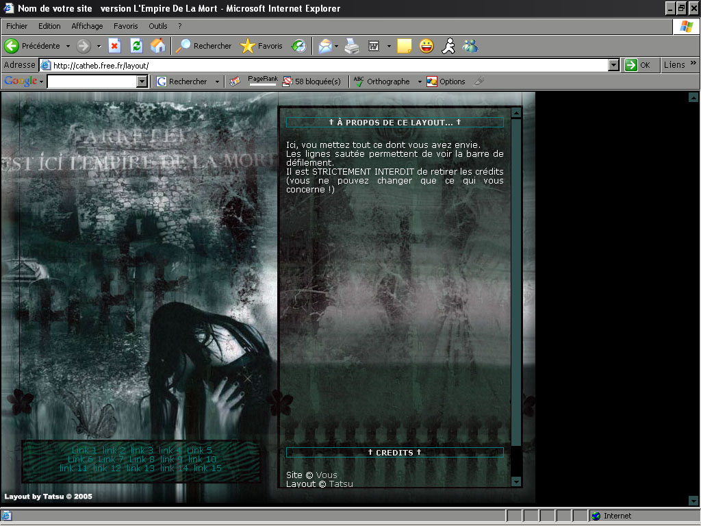Viewport: 701px width, 526px height.
Task: Expand the Précédente back history arrow
Action: tap(68, 46)
